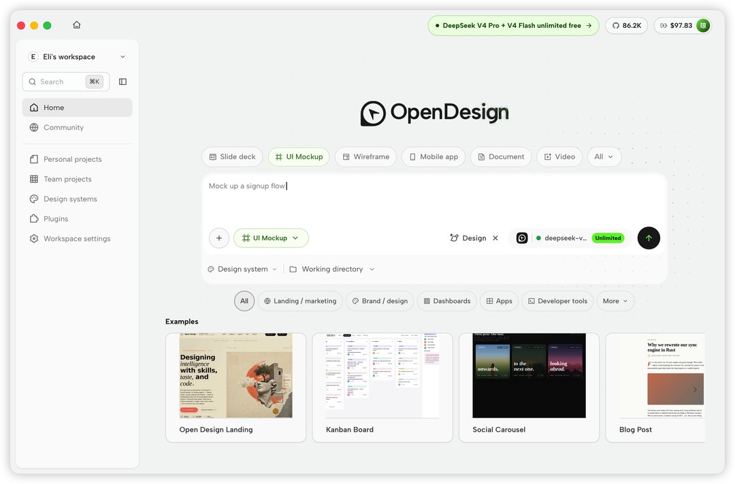Click the ⌘K shortcut badge

tap(94, 82)
